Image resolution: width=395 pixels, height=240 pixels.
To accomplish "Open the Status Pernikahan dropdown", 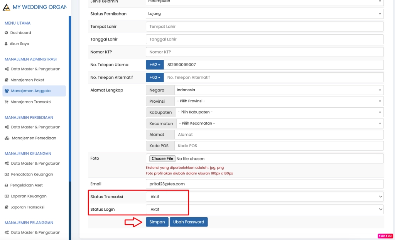I will [265, 14].
